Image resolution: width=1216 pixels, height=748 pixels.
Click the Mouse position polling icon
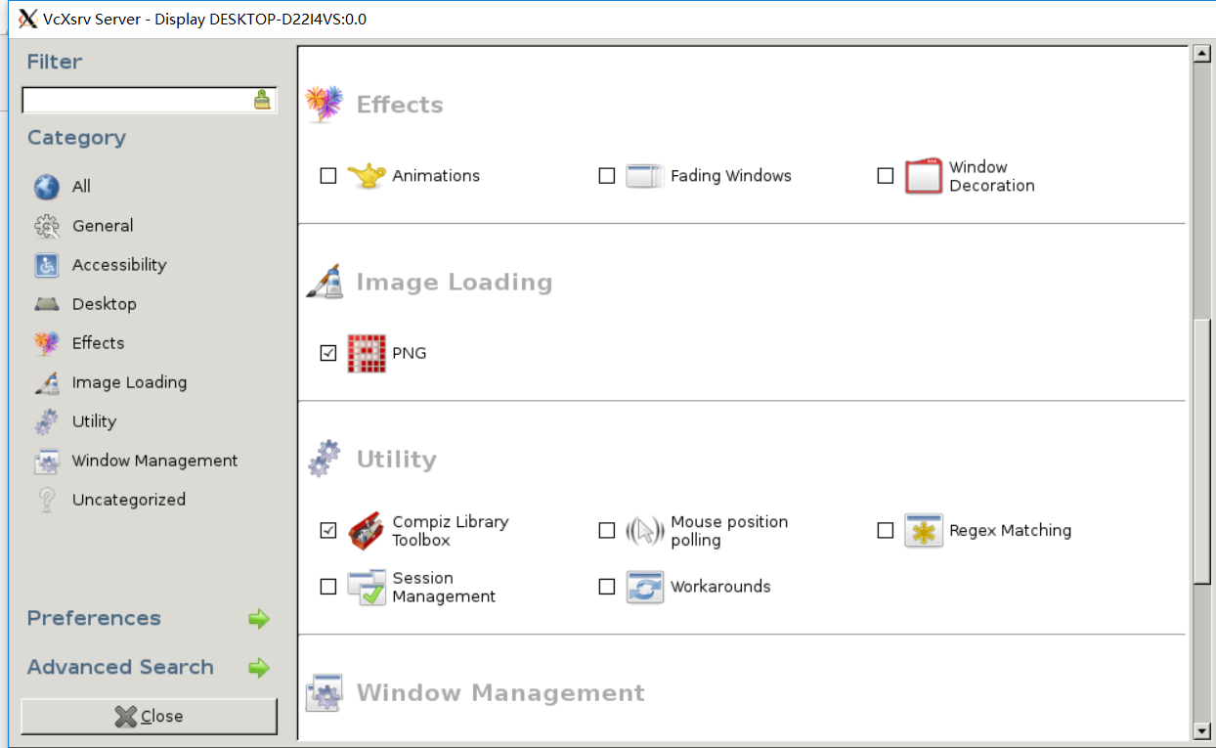644,531
